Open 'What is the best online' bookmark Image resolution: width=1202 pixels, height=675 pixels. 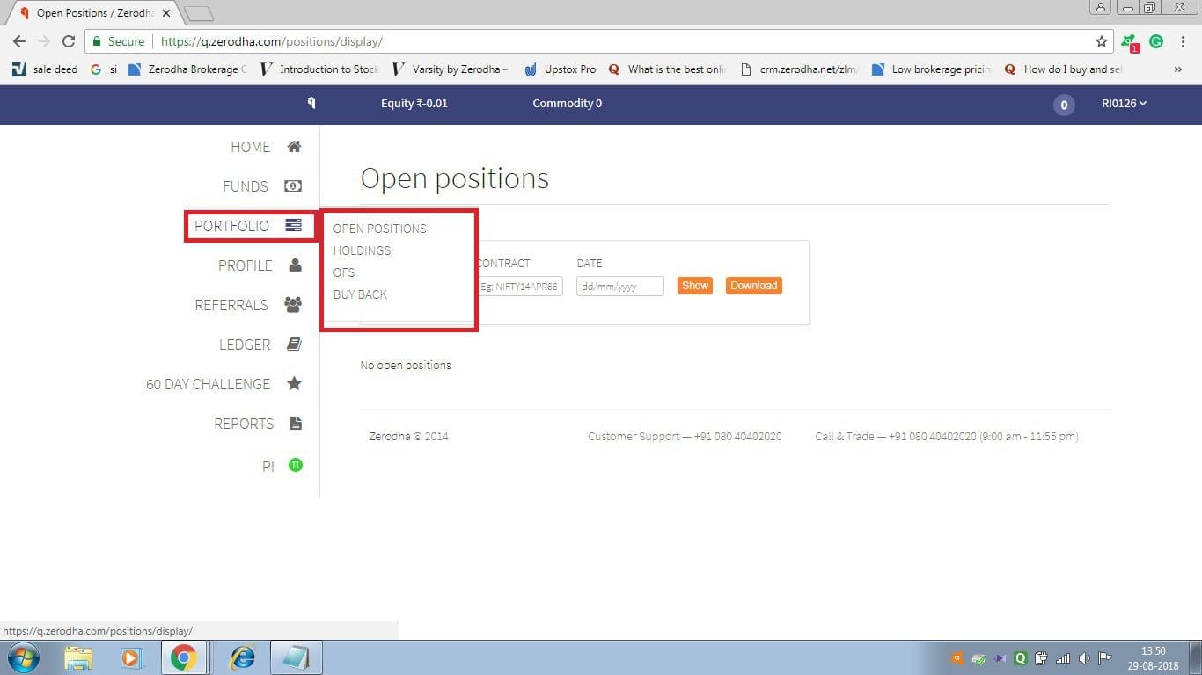tap(668, 69)
